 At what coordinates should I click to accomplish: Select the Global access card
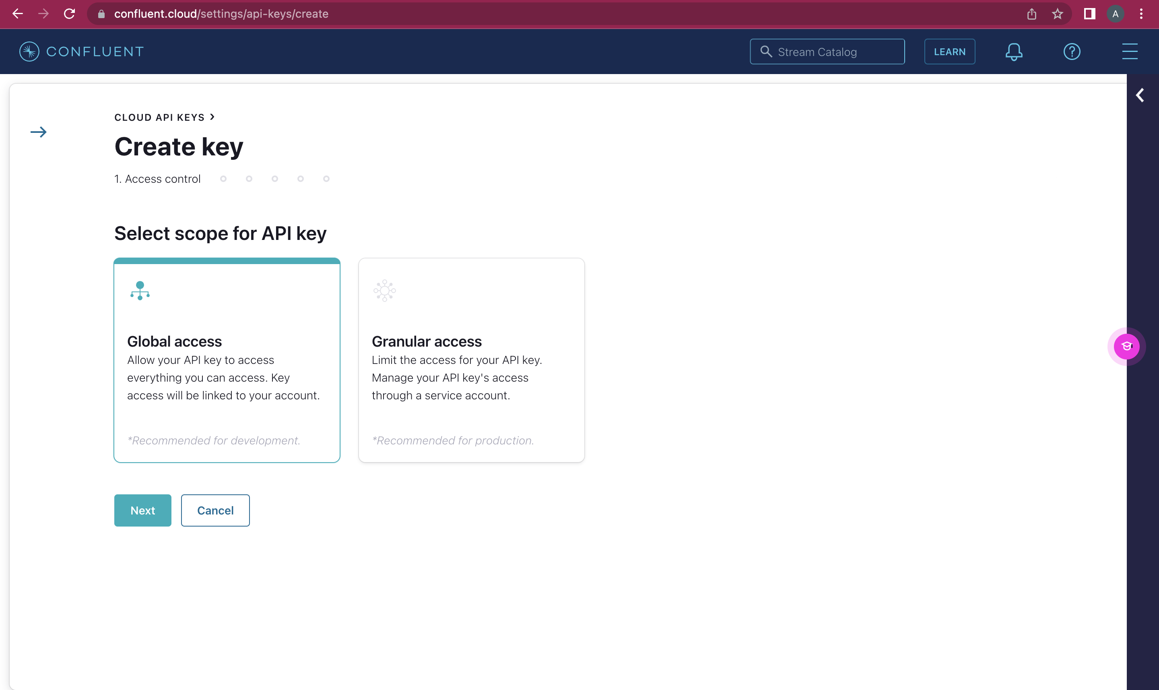coord(227,360)
